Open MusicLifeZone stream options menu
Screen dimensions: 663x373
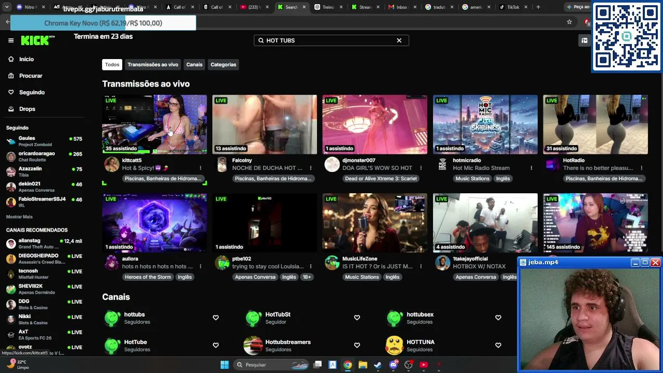421,266
